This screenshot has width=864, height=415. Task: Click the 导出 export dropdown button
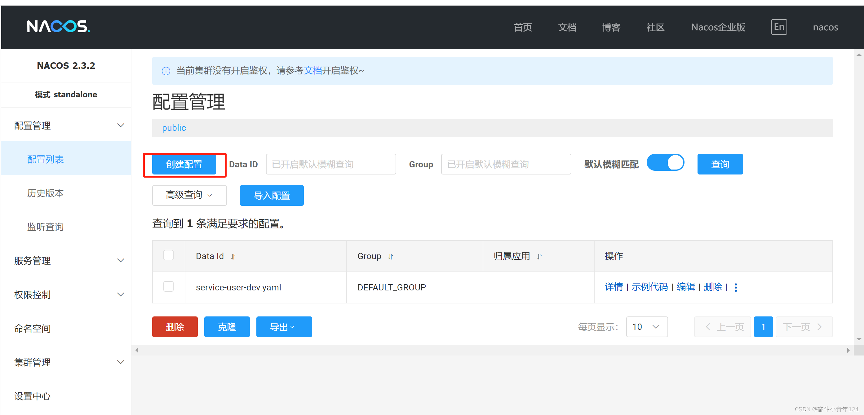coord(283,327)
